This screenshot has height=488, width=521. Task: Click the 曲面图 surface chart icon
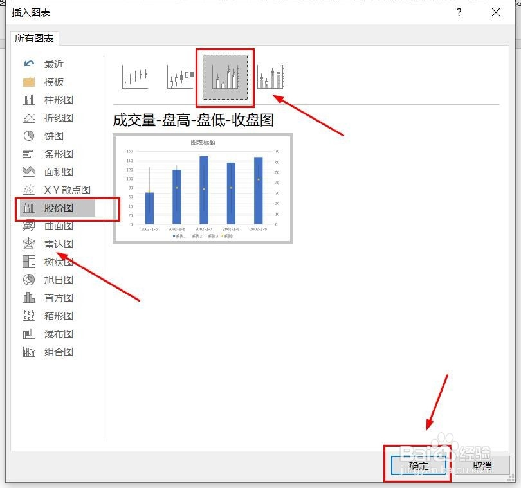pos(28,226)
